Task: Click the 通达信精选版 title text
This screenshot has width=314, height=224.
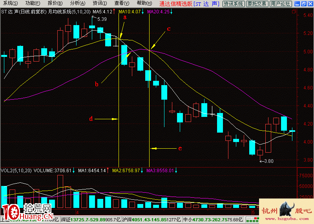Action: (x=175, y=4)
